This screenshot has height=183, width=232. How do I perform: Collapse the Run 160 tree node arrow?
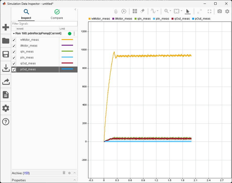click(x=14, y=34)
